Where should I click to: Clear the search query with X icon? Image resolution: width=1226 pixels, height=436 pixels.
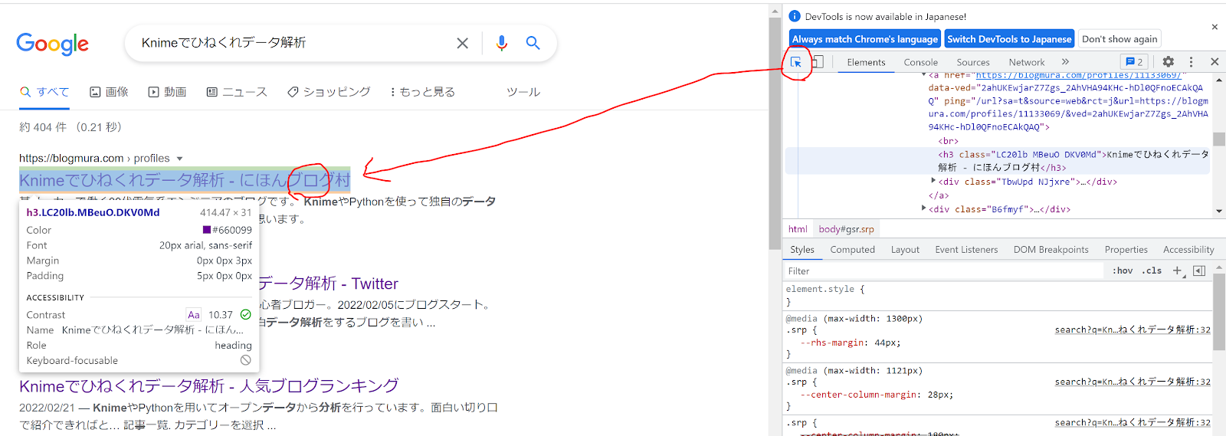[462, 44]
